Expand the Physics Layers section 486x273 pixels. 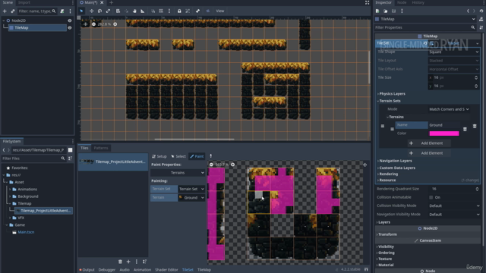coord(392,94)
